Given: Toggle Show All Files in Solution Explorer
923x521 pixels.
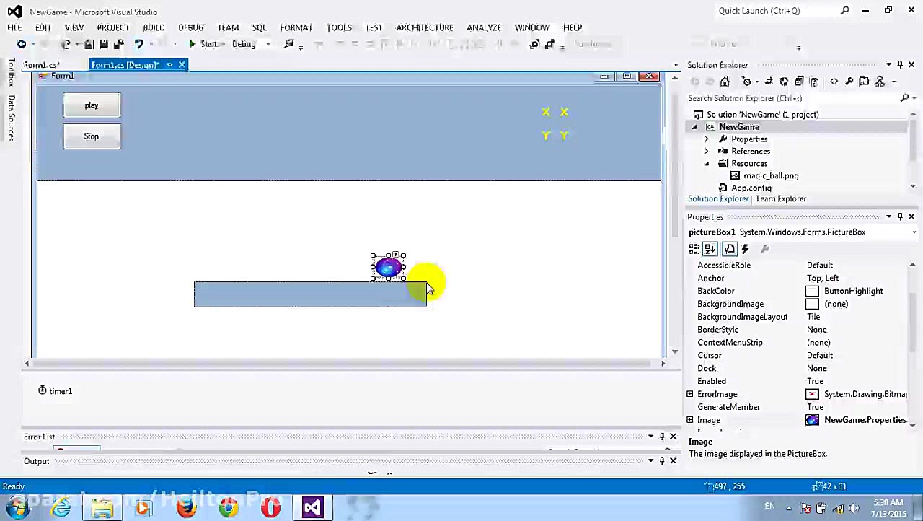Looking at the screenshot, I should [814, 82].
